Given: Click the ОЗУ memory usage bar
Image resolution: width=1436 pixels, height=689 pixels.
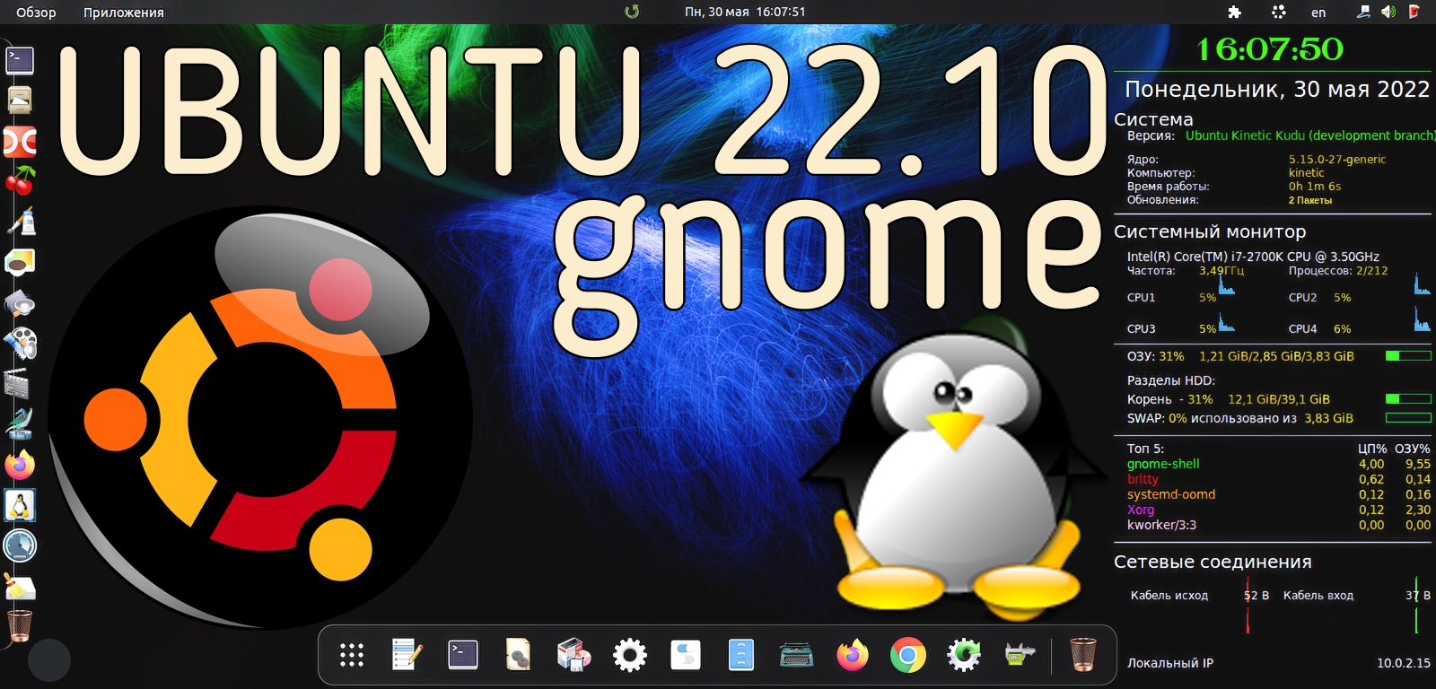Looking at the screenshot, I should [x=1408, y=356].
